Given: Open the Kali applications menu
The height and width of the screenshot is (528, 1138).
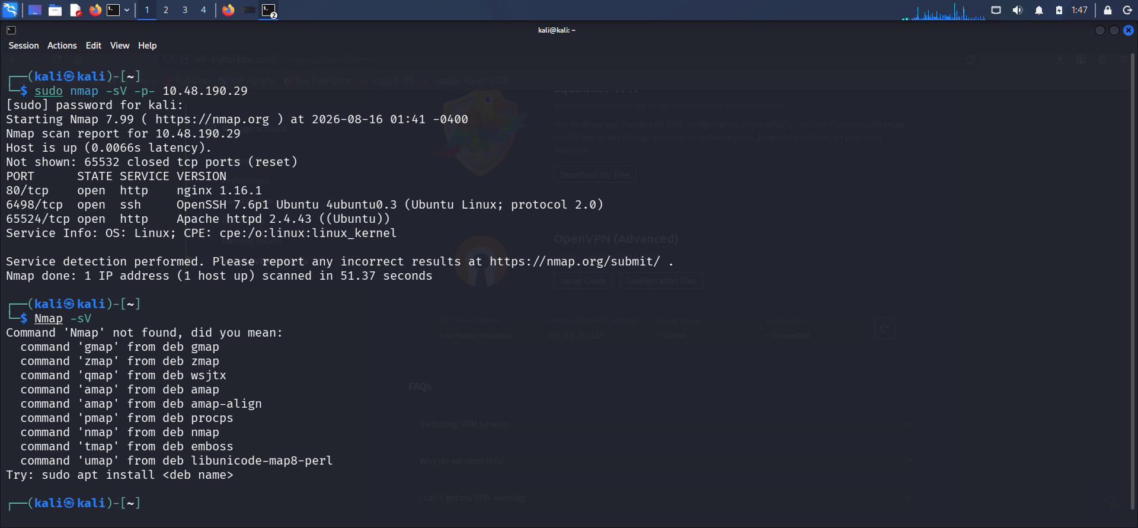Looking at the screenshot, I should (x=11, y=10).
